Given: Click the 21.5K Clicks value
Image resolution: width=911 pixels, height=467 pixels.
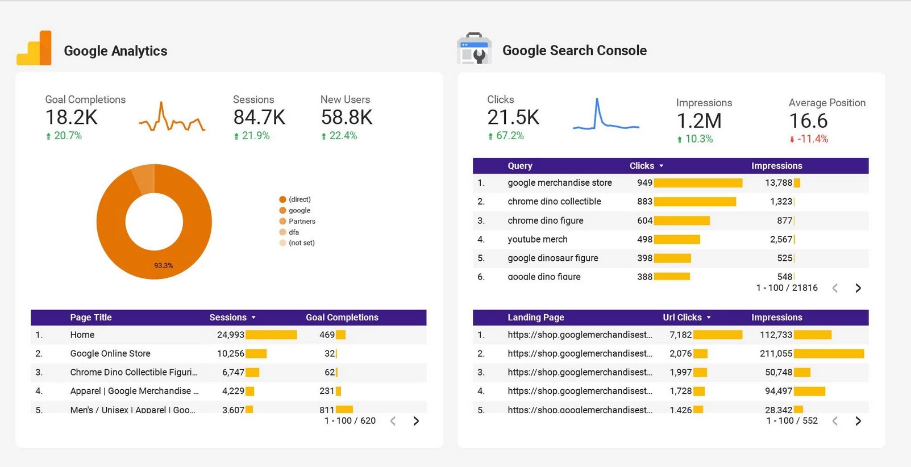Looking at the screenshot, I should click(x=513, y=118).
